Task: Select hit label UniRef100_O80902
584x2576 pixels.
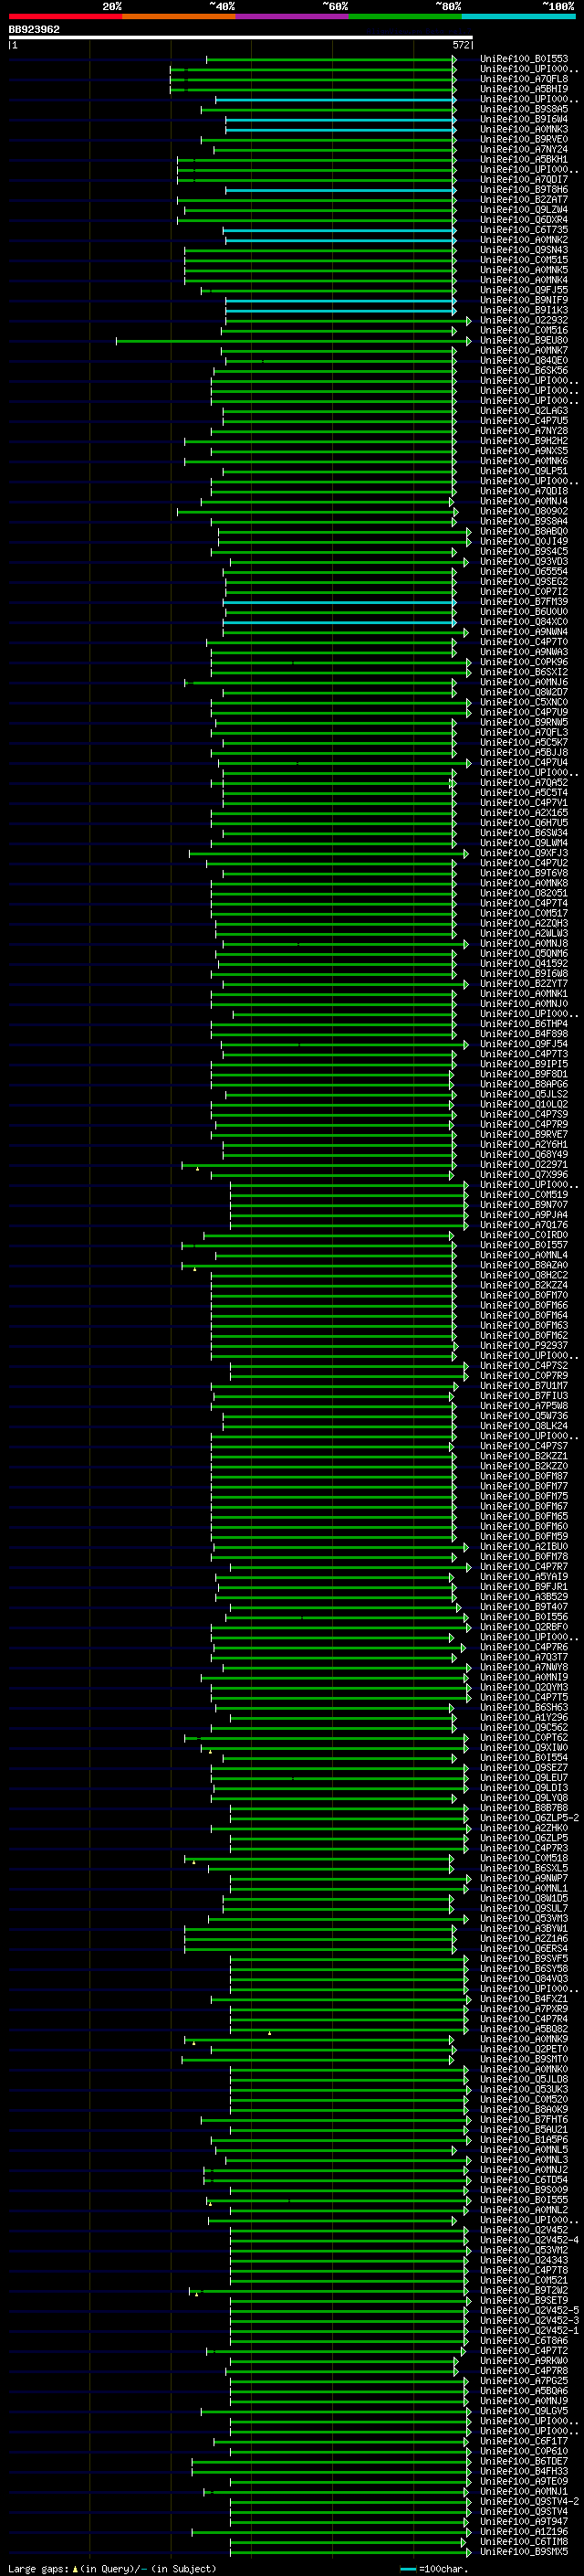Action: click(524, 512)
